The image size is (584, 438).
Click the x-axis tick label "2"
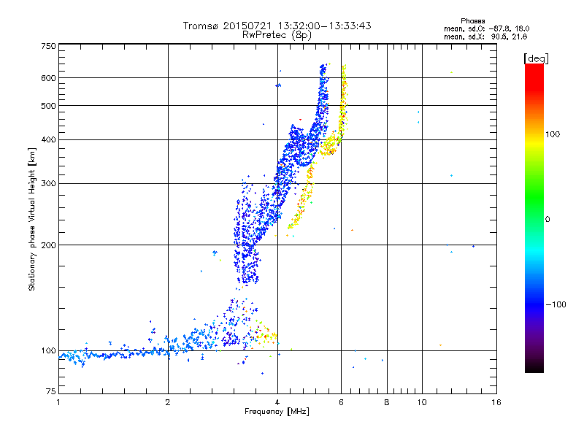click(168, 402)
